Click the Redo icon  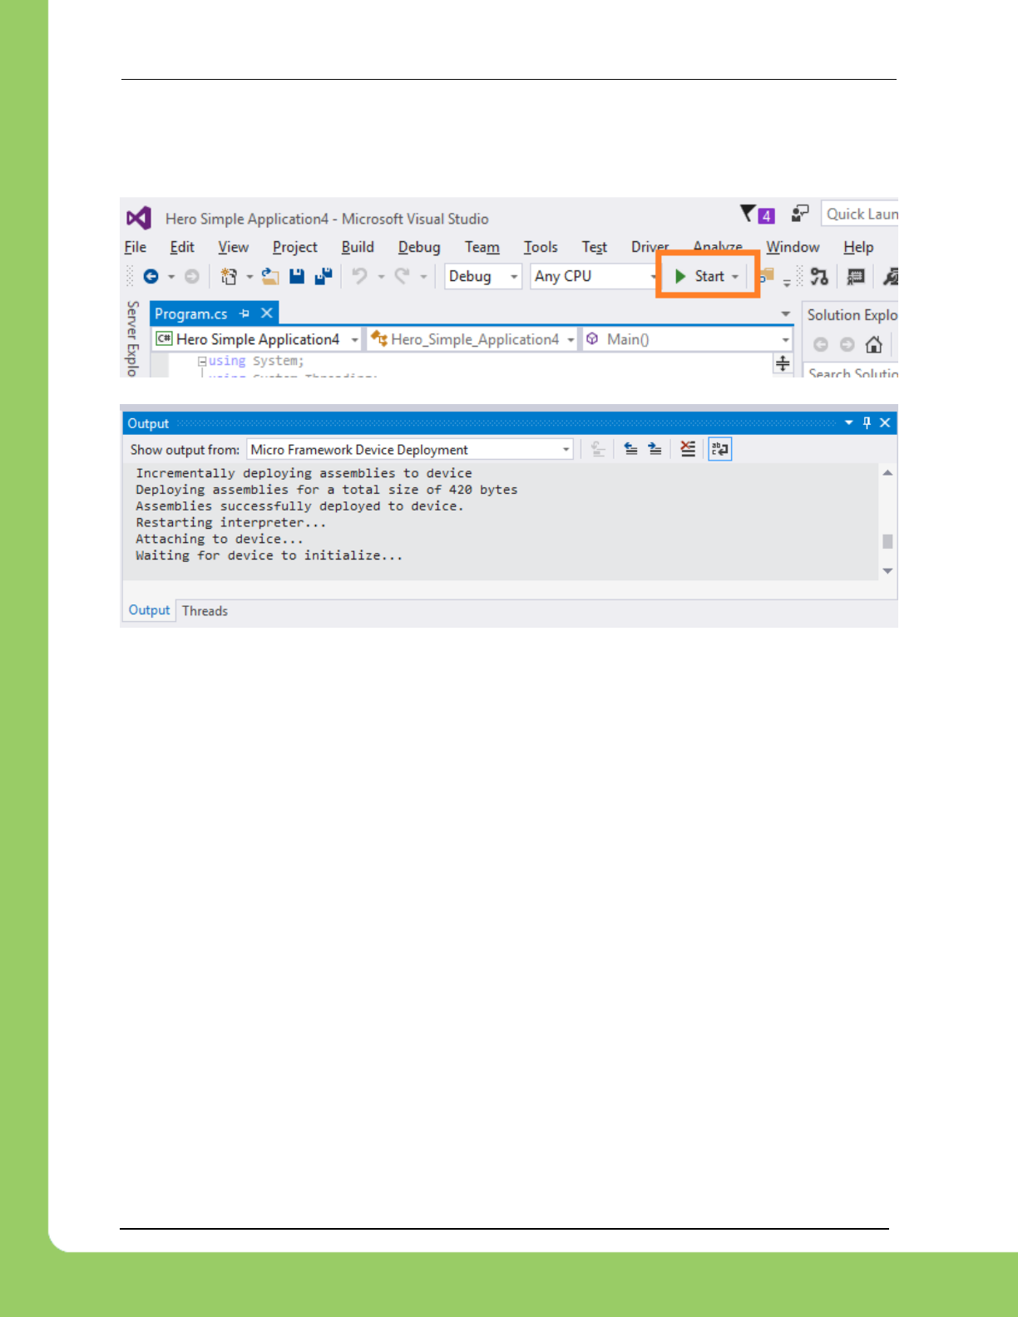coord(403,275)
